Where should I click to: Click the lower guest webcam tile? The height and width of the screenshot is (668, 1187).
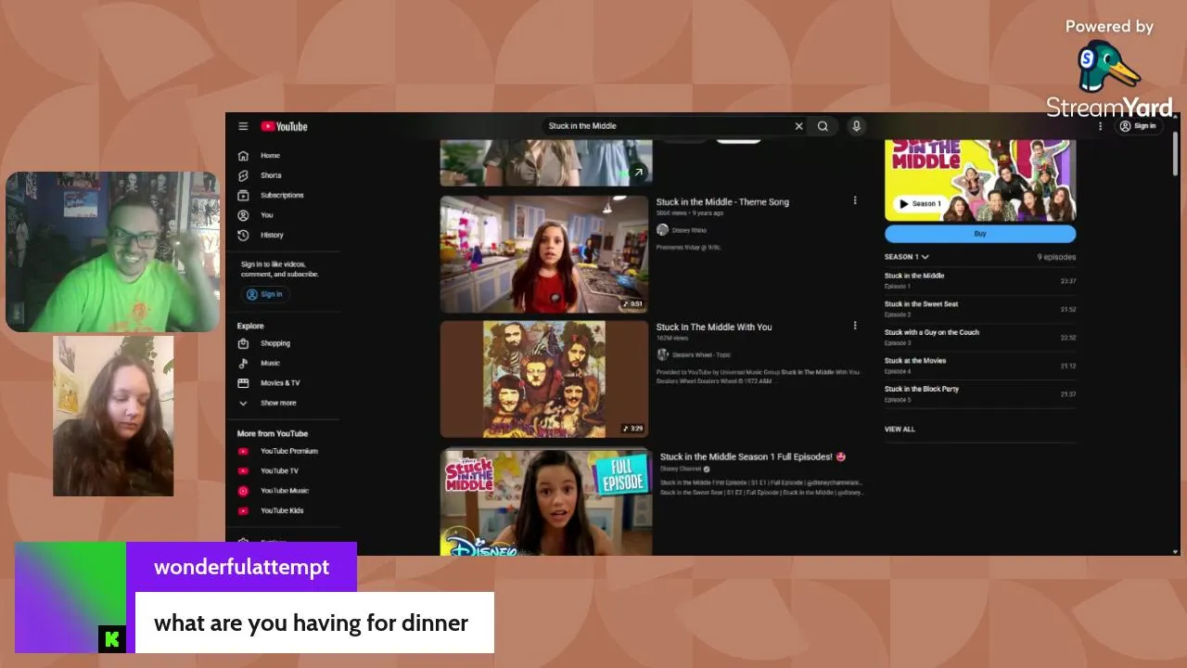tap(113, 416)
